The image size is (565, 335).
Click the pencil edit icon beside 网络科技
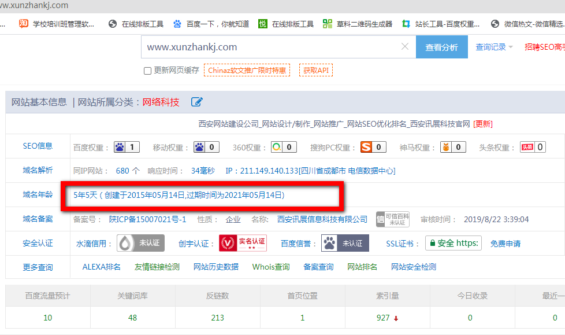(x=196, y=101)
